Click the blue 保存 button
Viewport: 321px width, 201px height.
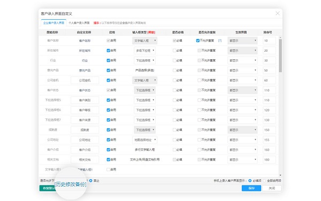click(251, 188)
